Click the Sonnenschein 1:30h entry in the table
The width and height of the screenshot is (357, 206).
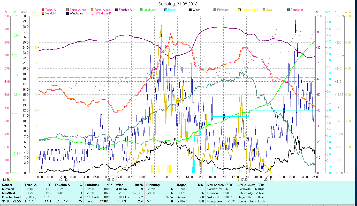[x=251, y=201]
